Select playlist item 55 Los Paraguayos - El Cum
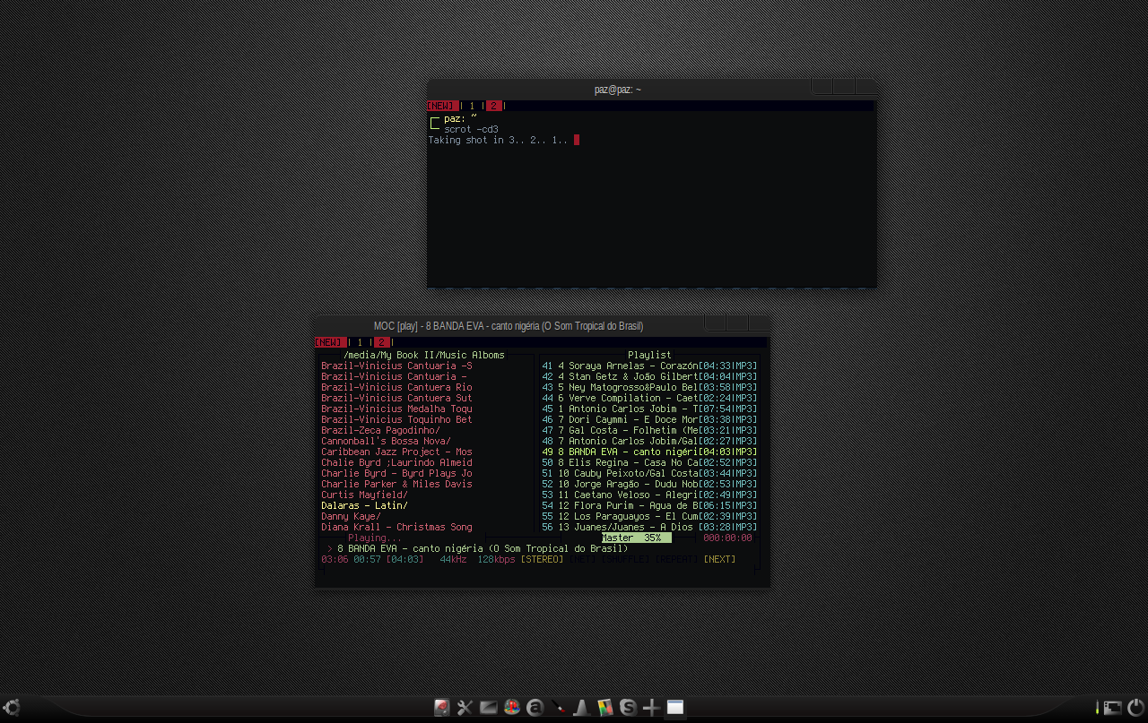The image size is (1148, 723). pyautogui.click(x=649, y=516)
